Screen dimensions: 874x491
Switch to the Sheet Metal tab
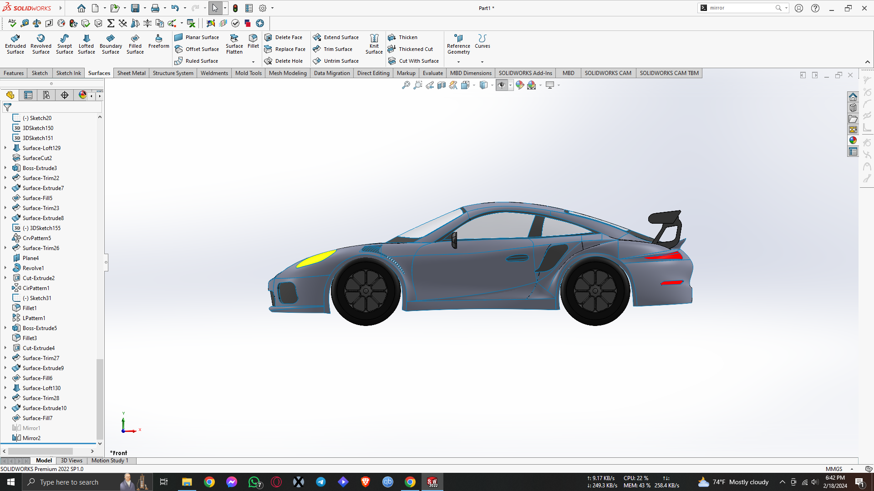tap(131, 73)
